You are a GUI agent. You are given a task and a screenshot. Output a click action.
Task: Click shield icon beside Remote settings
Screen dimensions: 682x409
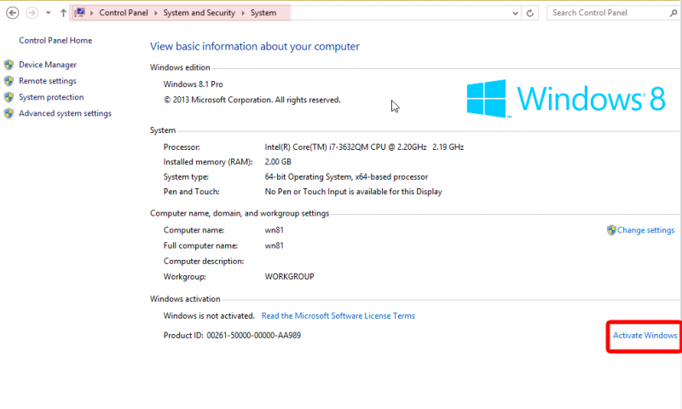(9, 81)
